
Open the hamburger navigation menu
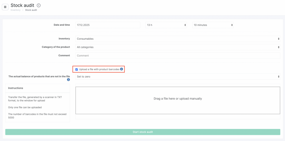5,7
